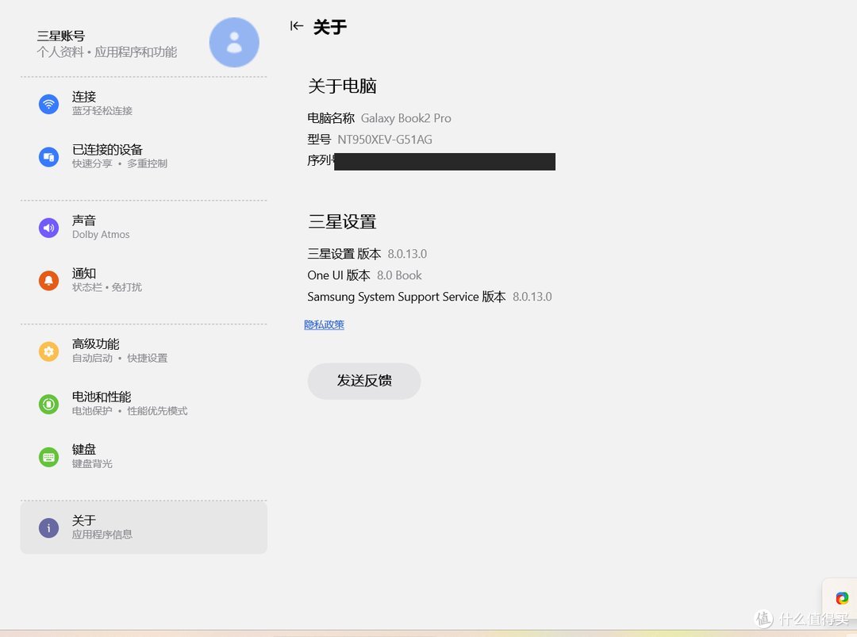Screen dimensions: 857x637
Task: Click the 键盘背光 subtitle
Action: pos(92,464)
